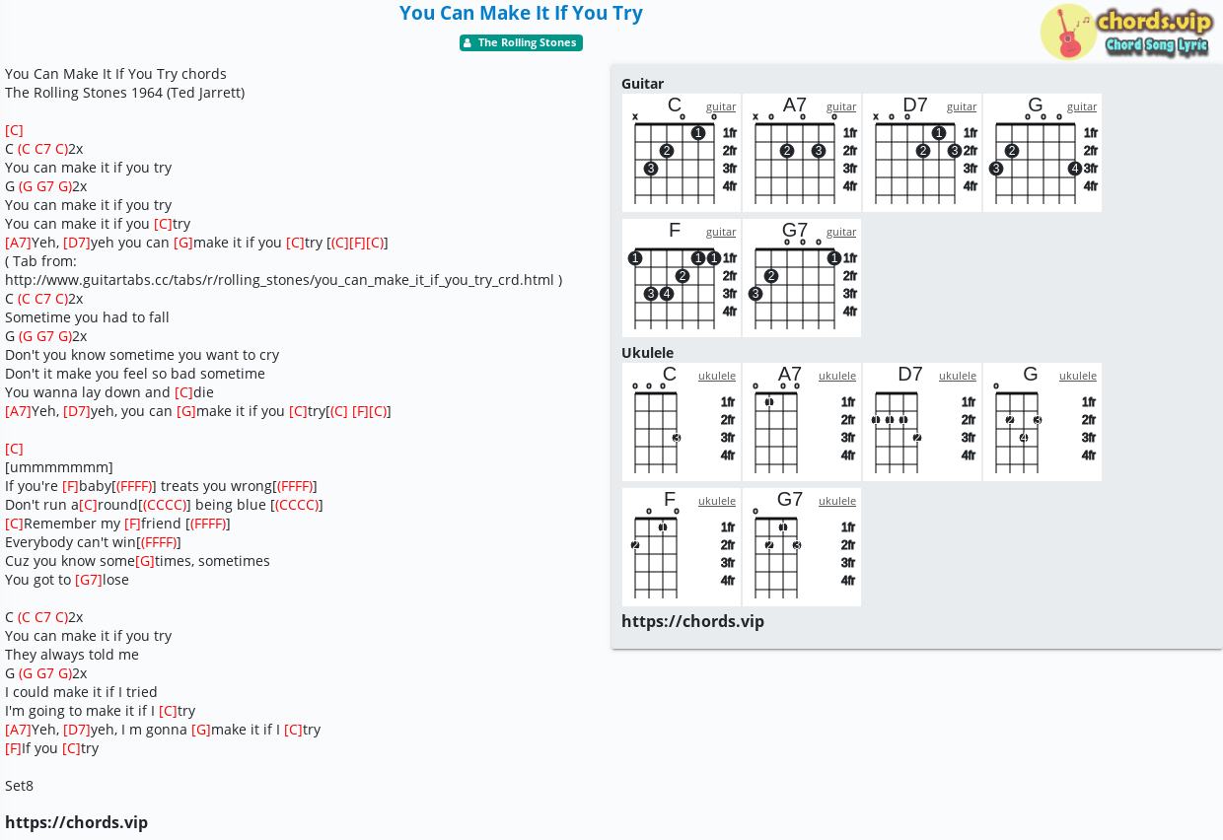This screenshot has height=840, width=1223.
Task: Click the line 'Don't it make you feel so bad sometime'
Action: (x=135, y=374)
